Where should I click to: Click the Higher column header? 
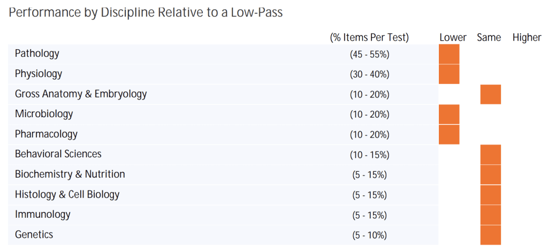(527, 37)
